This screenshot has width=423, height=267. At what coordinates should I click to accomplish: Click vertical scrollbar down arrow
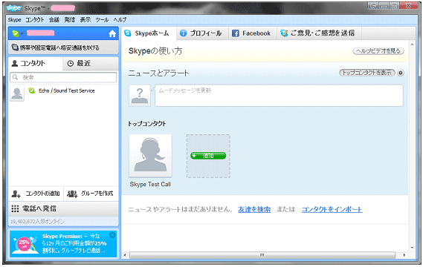(x=412, y=248)
